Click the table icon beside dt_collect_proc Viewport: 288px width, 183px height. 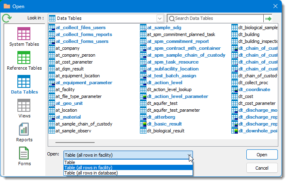pos(235,83)
